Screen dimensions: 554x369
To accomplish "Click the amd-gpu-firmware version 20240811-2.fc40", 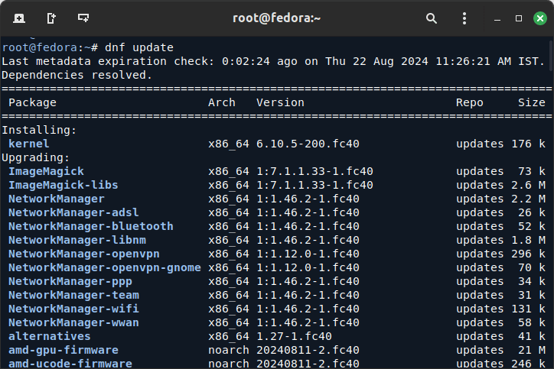I will tap(308, 351).
